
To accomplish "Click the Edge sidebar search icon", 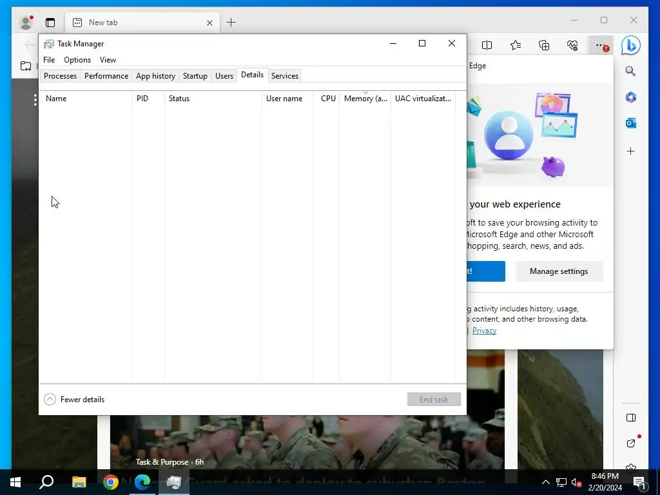I will [x=630, y=71].
